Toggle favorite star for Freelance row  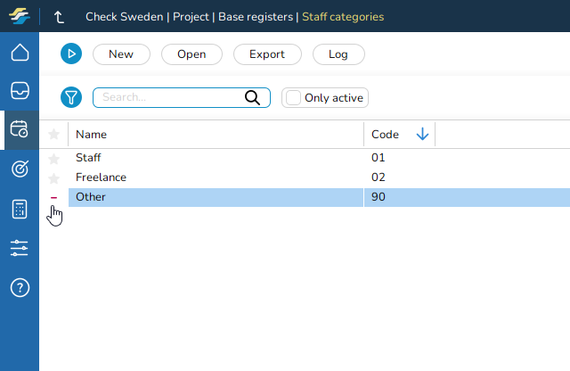[53, 177]
